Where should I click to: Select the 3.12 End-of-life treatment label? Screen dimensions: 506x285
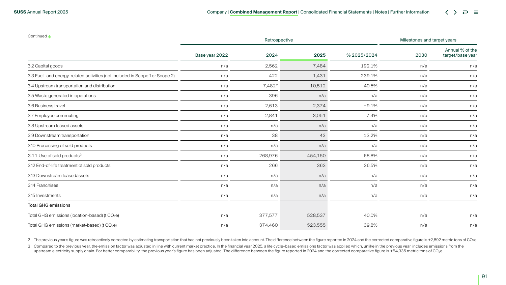(69, 166)
